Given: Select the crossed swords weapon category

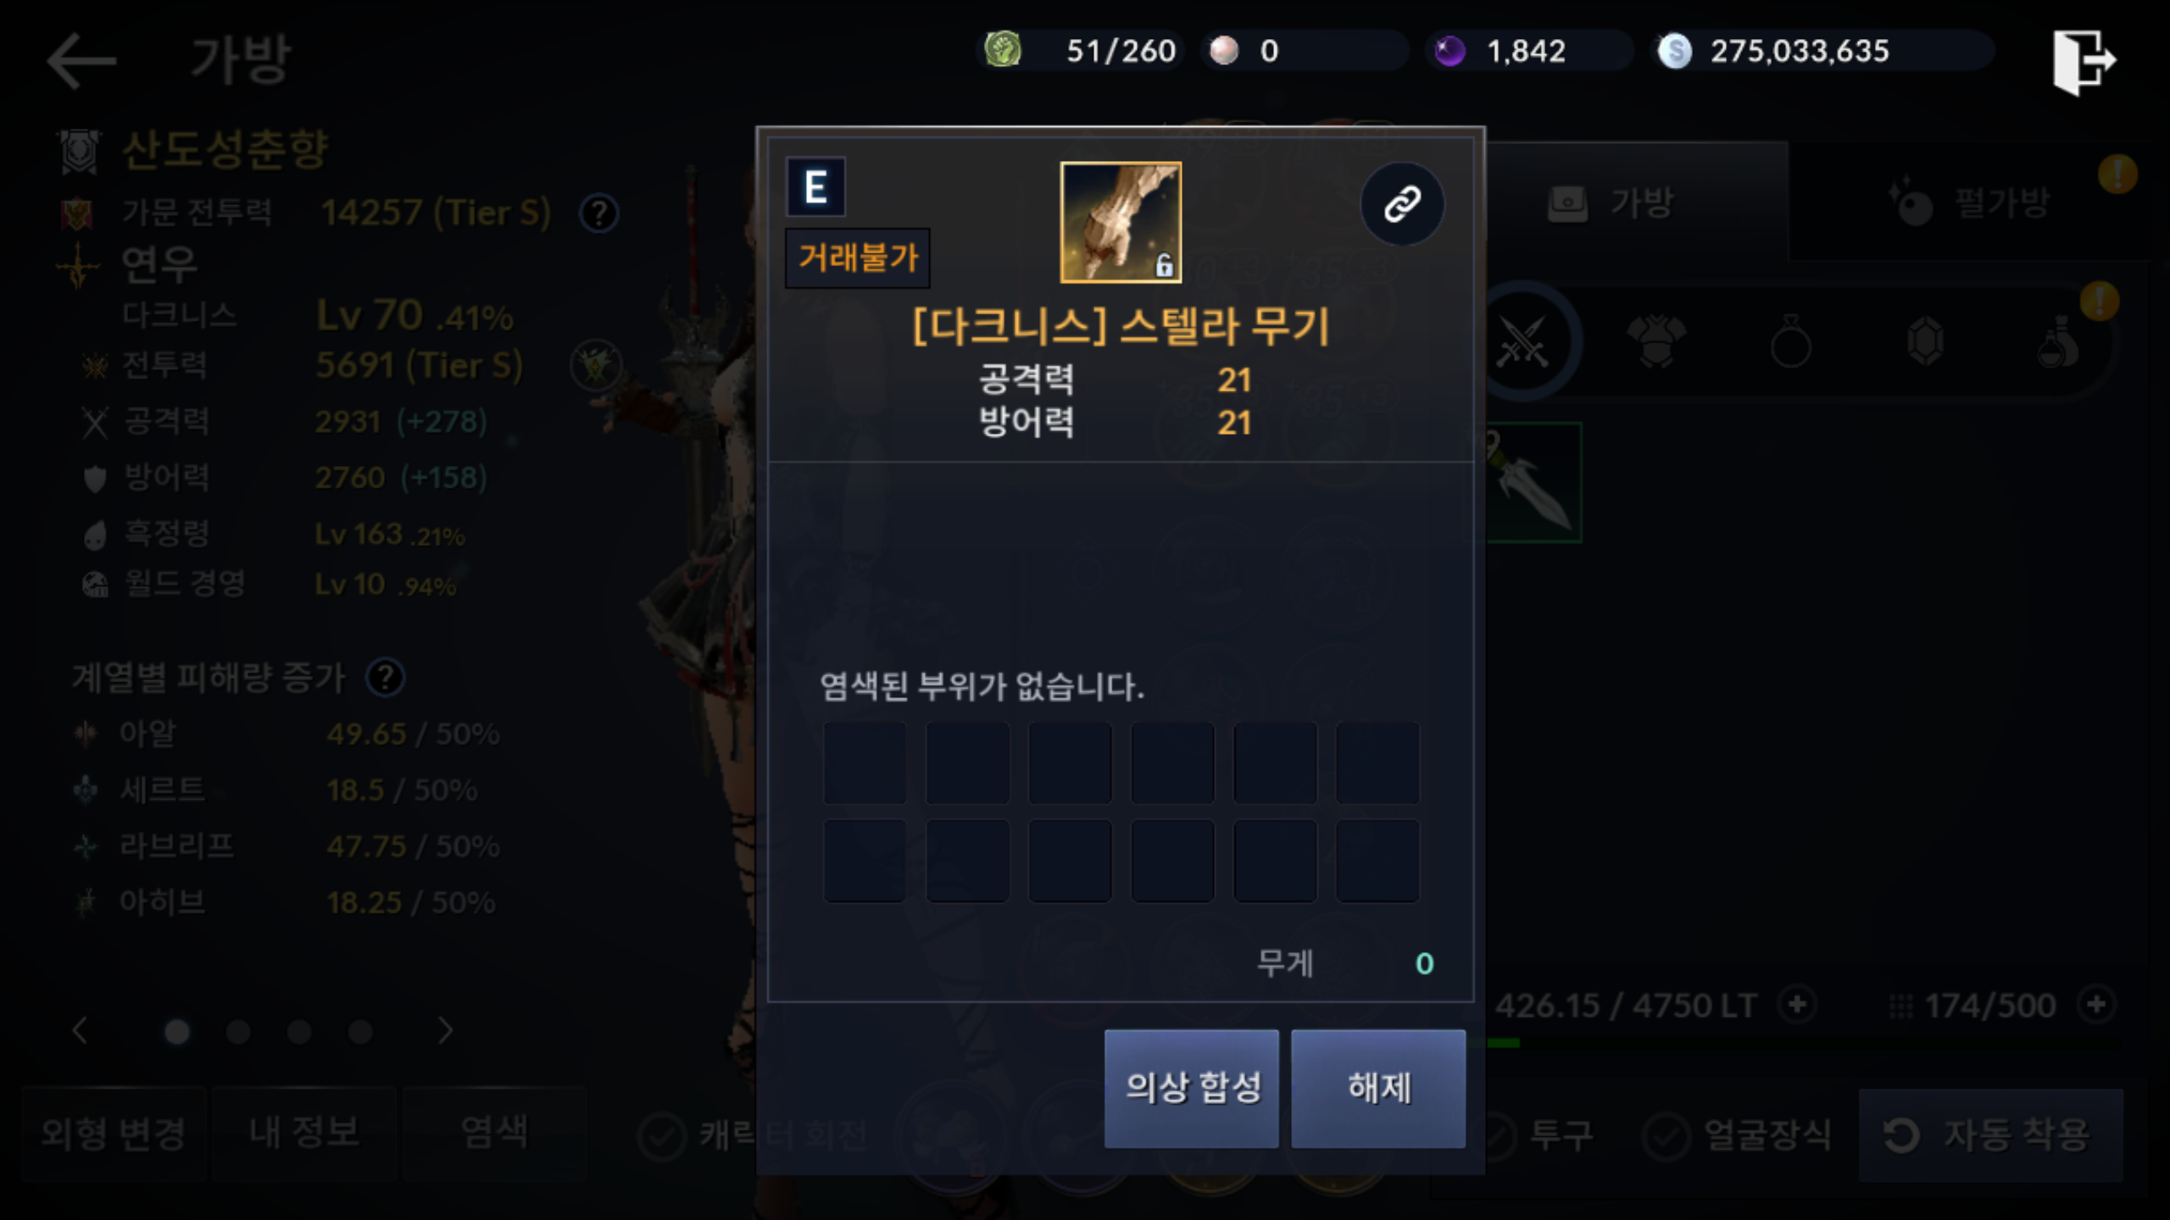Looking at the screenshot, I should coord(1522,342).
